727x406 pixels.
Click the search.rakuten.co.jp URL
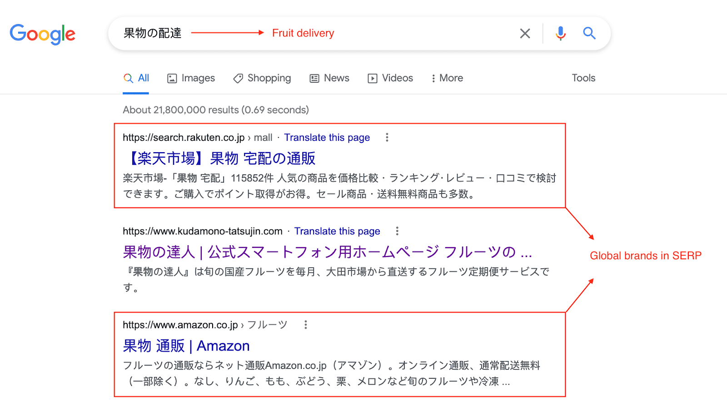[x=184, y=138]
